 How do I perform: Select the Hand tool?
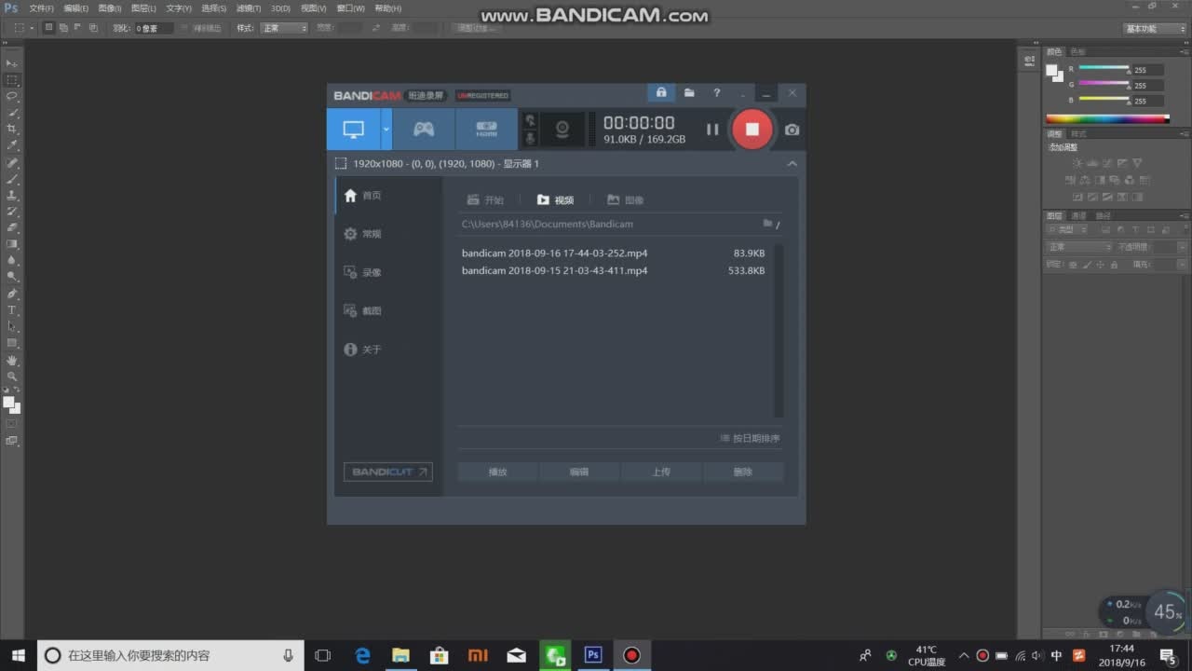[12, 360]
